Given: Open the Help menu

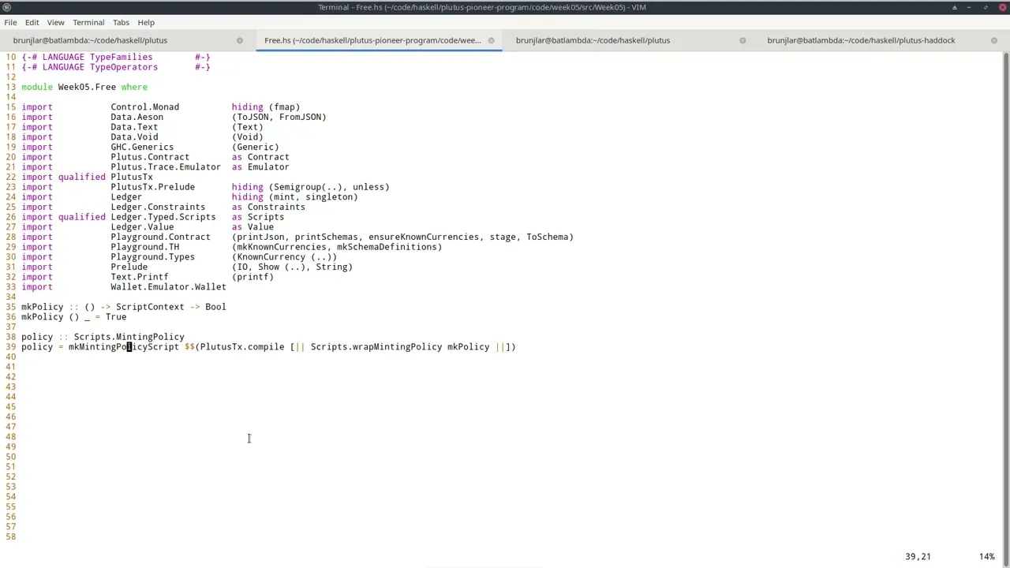Looking at the screenshot, I should coord(146,22).
